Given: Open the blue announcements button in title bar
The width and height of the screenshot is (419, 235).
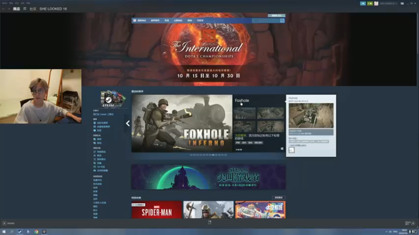Looking at the screenshot, I should (362, 4).
